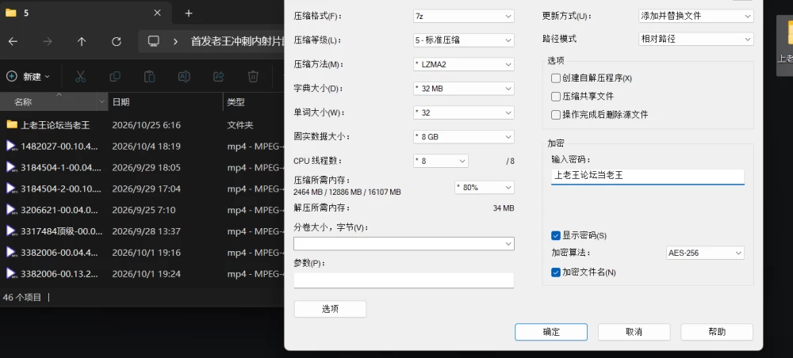The image size is (793, 358).
Task: Tick 操作完成后删除源文件 option
Action: [556, 115]
